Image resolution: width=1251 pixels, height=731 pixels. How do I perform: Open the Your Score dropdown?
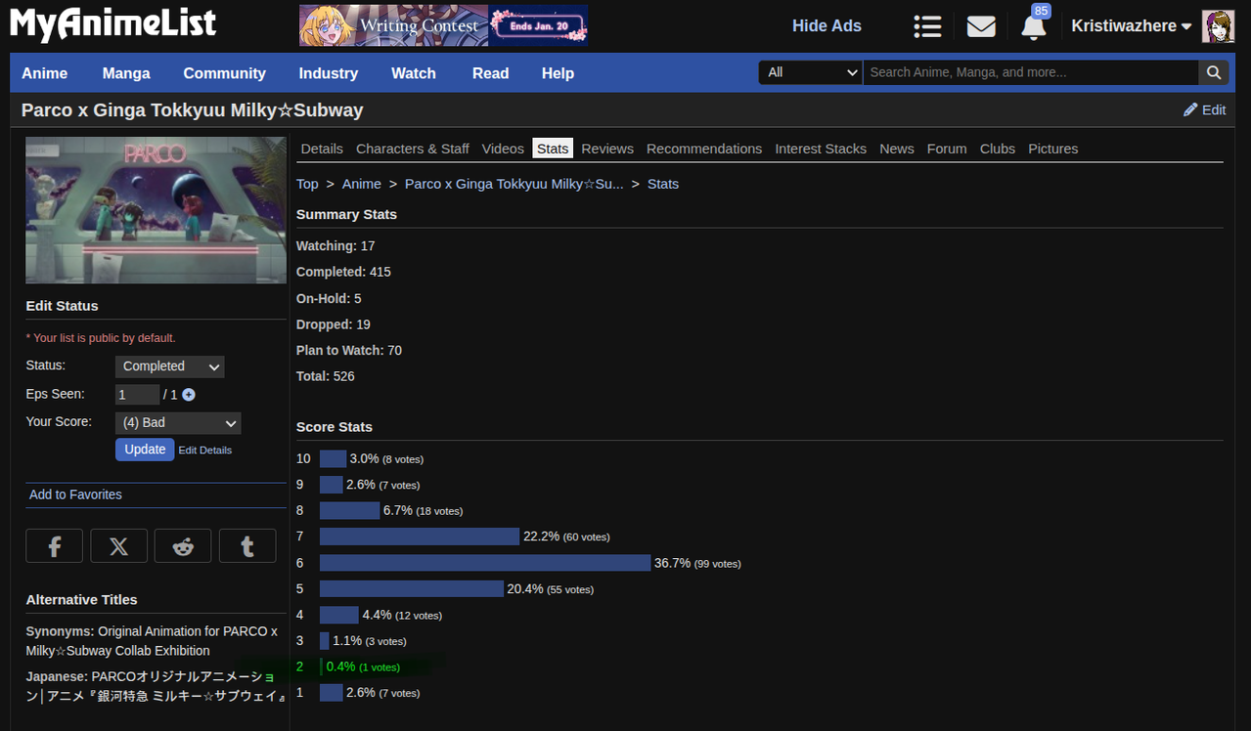[x=178, y=423]
